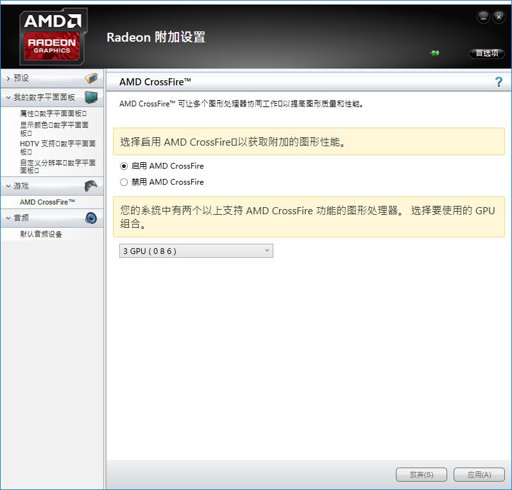512x490 pixels.
Task: Select 禁用 AMD CrossFire radio button
Action: click(124, 182)
